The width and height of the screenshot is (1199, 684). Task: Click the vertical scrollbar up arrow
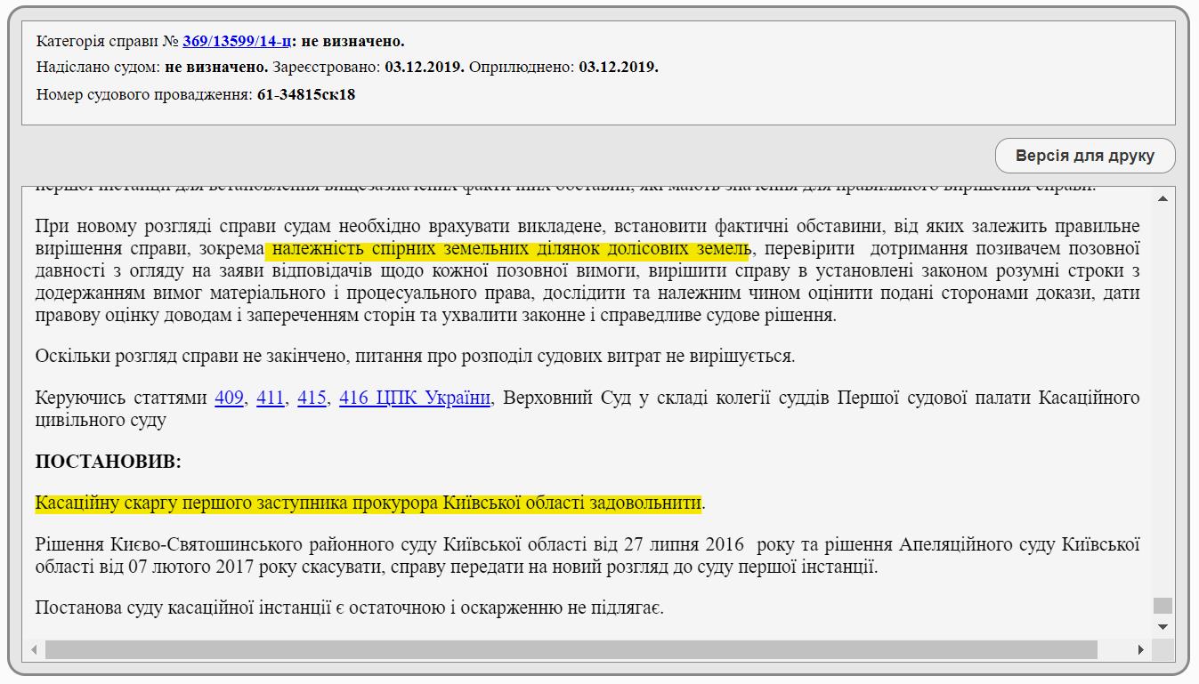[x=1163, y=198]
